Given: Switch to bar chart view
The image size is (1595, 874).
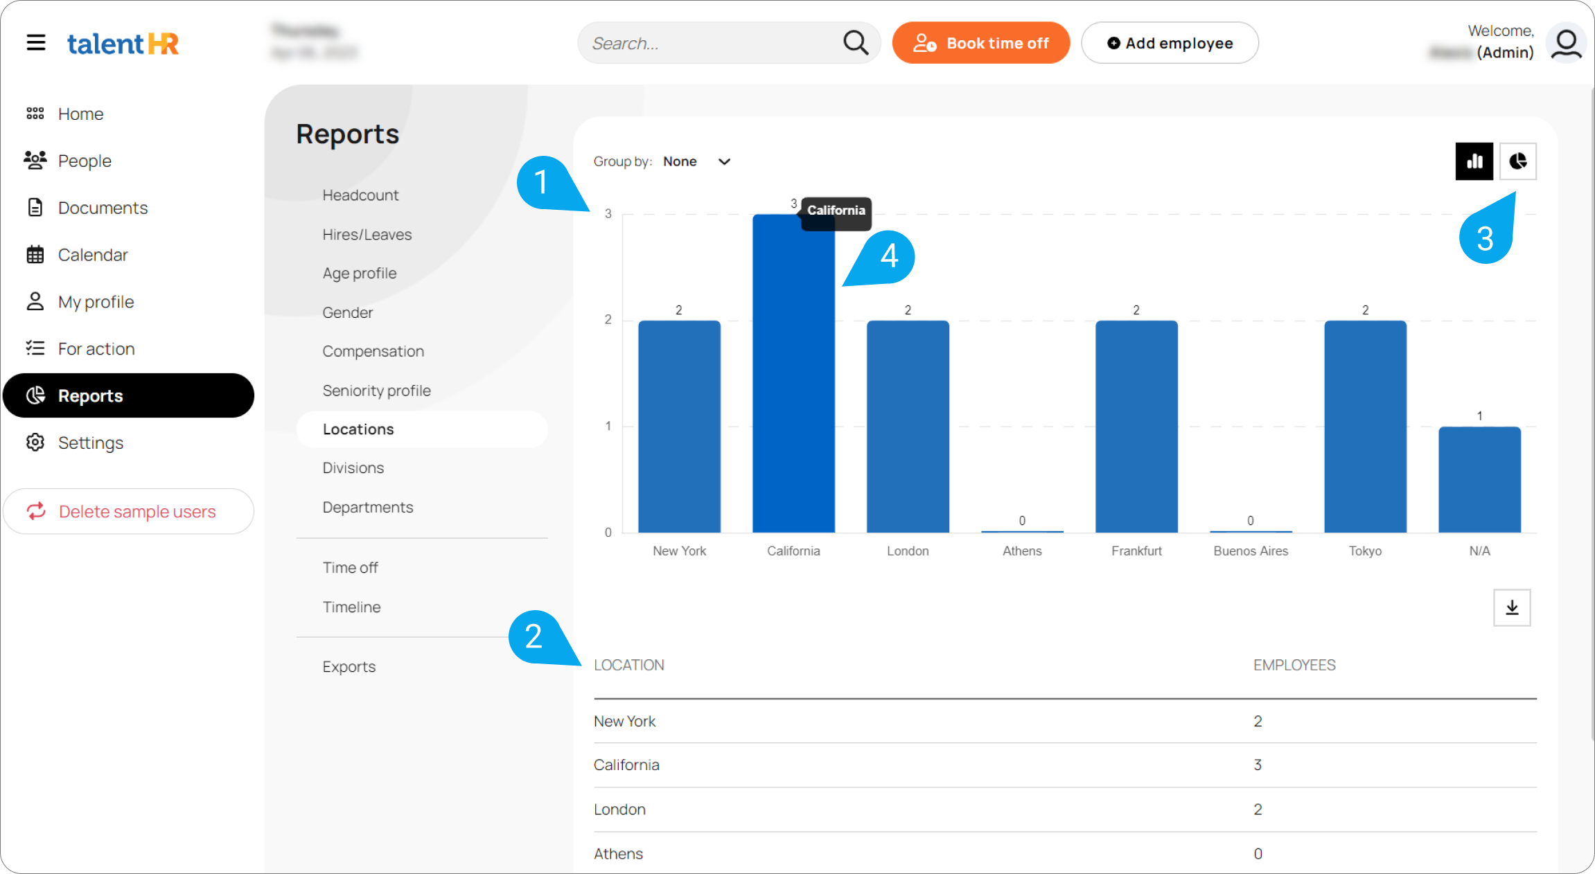Looking at the screenshot, I should [1474, 161].
